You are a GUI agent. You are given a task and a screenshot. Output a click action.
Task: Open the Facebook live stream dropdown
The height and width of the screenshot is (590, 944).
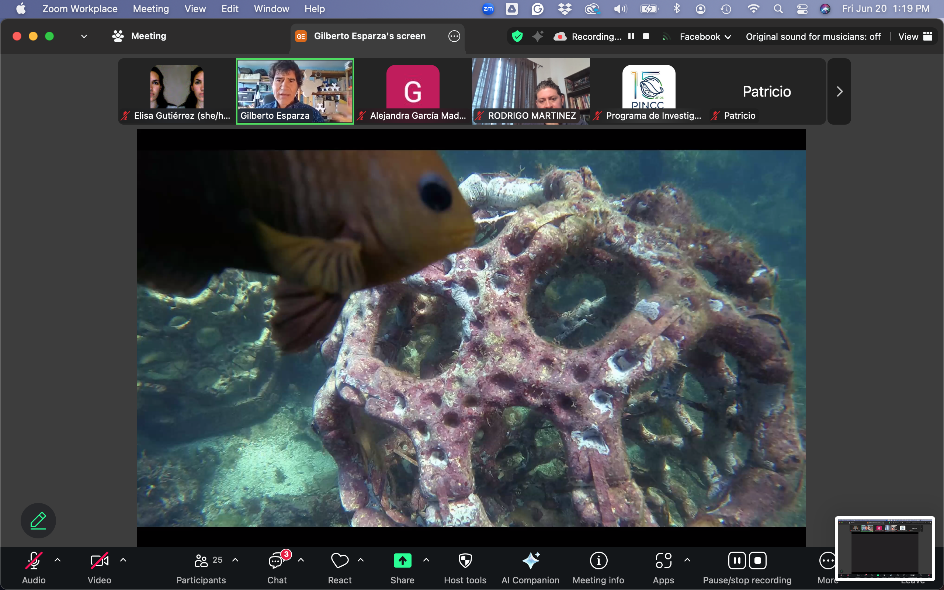pos(705,36)
